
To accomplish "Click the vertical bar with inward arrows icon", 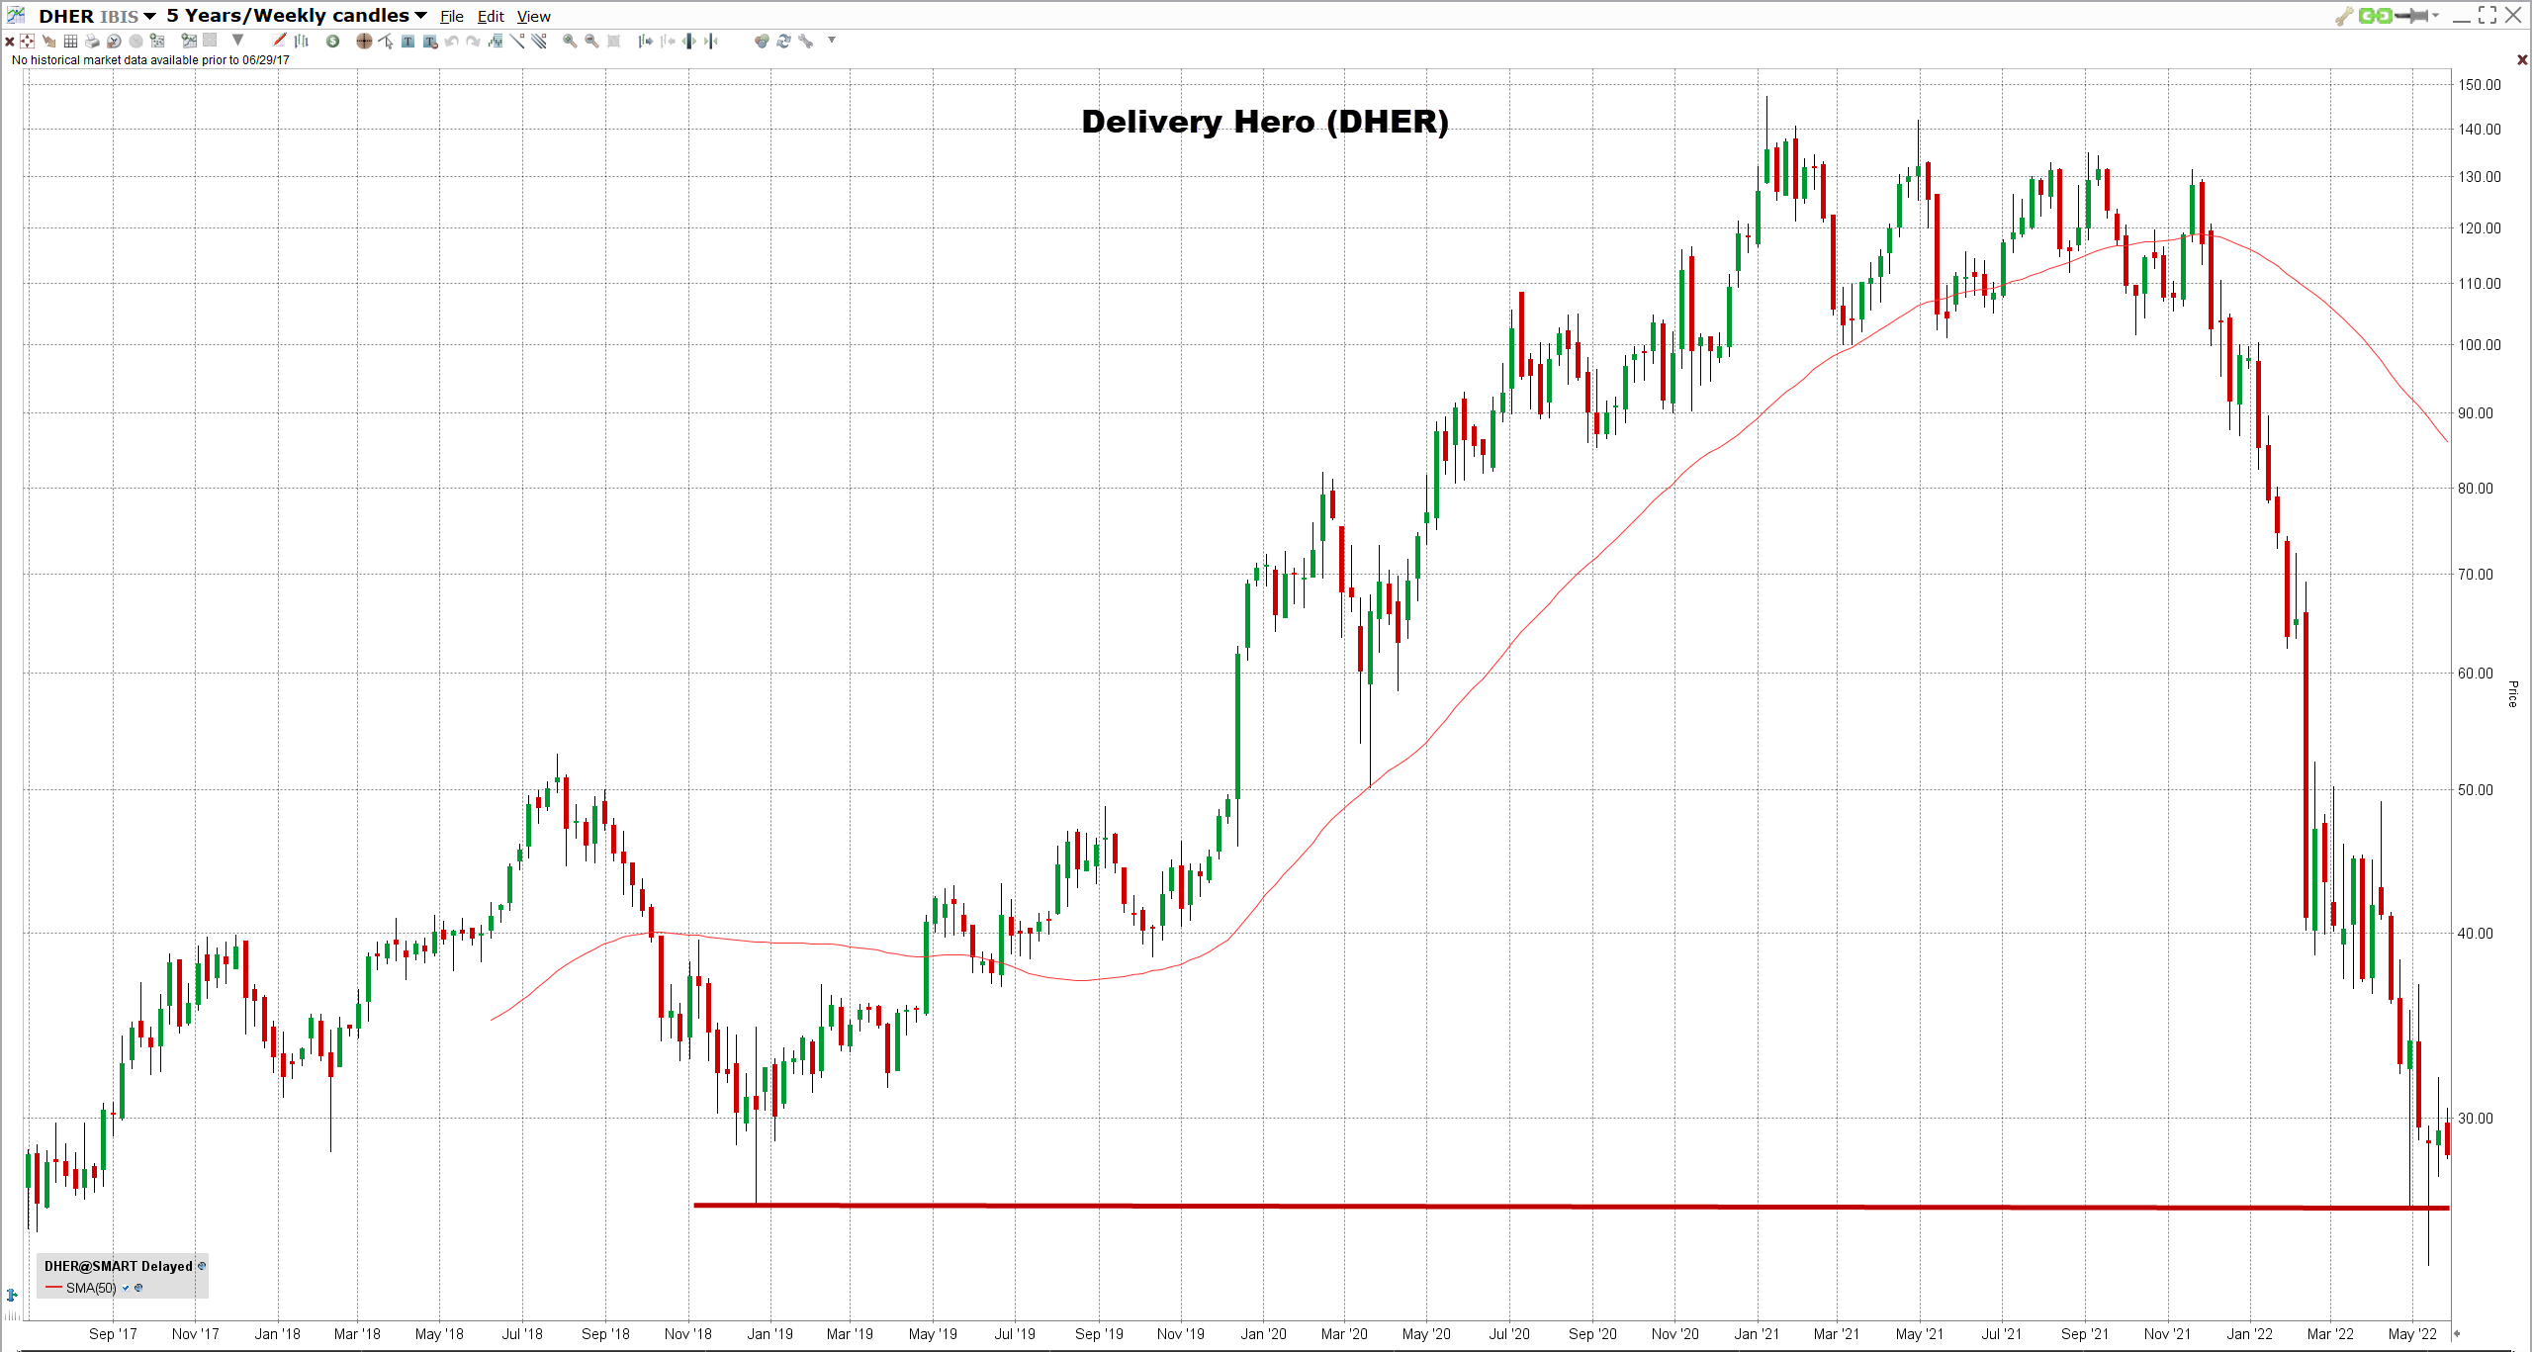I will pyautogui.click(x=710, y=41).
